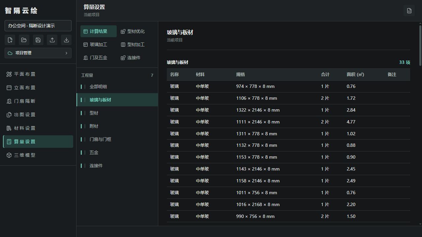Select 连接件 below 五金 in the 工程量 list
The image size is (422, 237).
117,166
